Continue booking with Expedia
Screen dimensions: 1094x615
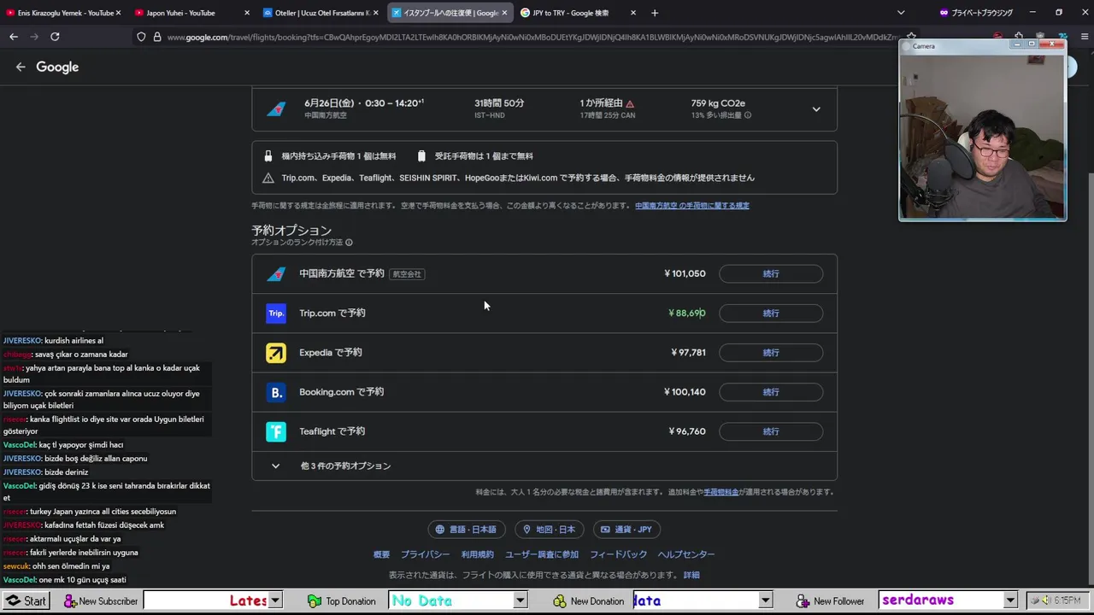point(771,353)
